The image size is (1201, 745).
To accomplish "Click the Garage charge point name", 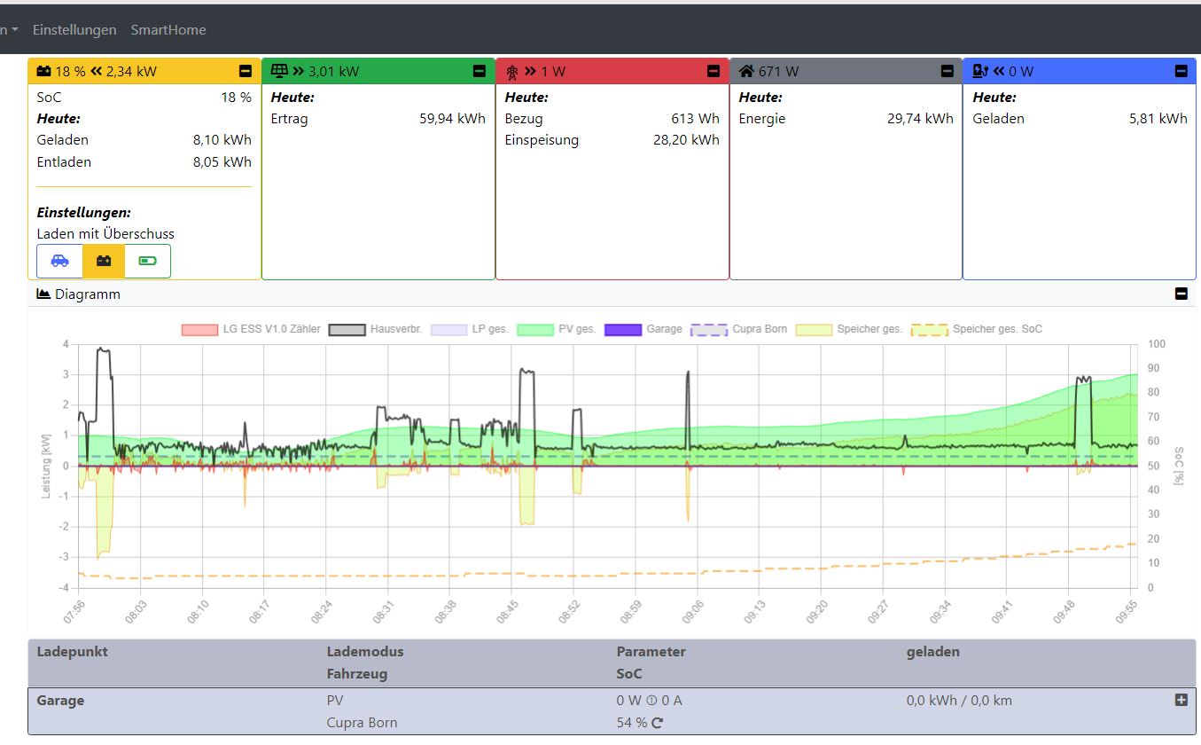I will tap(60, 701).
